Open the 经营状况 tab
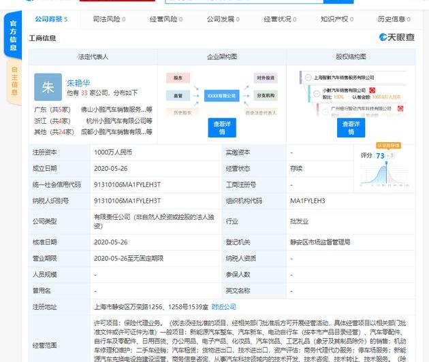The width and height of the screenshot is (429, 362). tap(280, 19)
